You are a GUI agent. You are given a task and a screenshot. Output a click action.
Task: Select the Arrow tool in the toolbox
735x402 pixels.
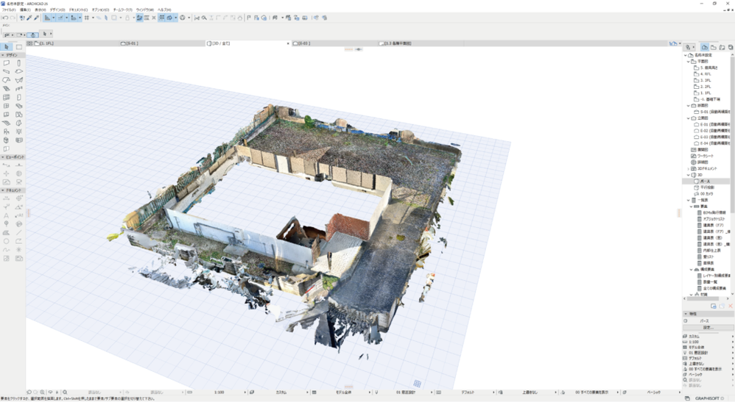tap(7, 47)
